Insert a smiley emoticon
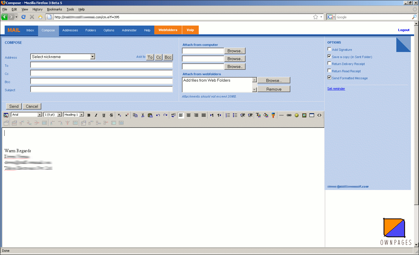This screenshot has width=419, height=255. pos(297,115)
